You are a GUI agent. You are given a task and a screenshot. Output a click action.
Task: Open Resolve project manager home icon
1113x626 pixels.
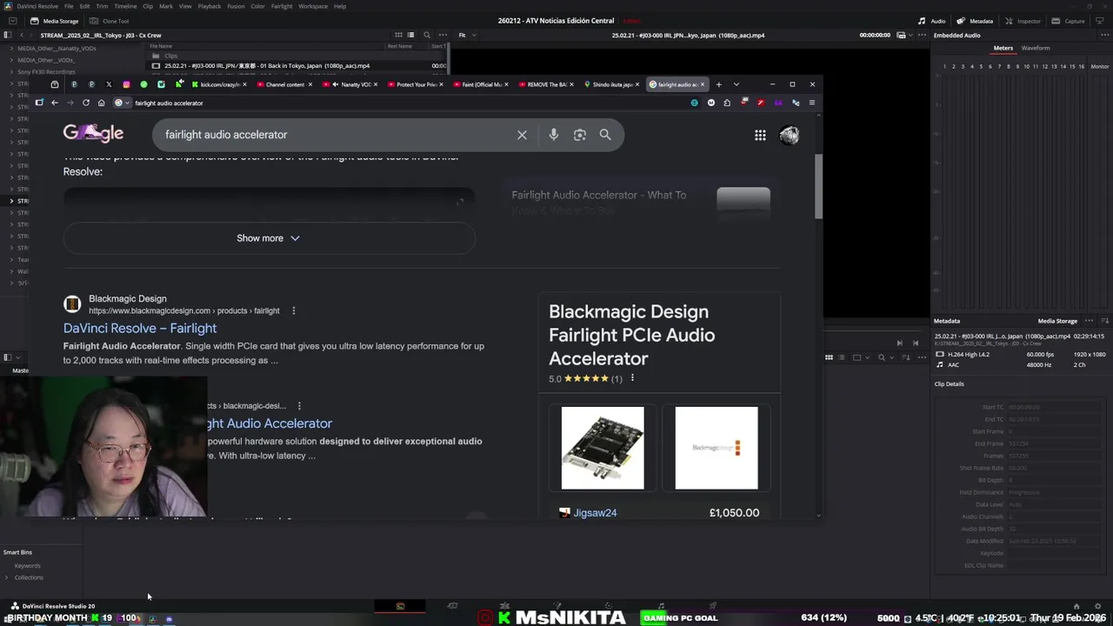point(1076,606)
